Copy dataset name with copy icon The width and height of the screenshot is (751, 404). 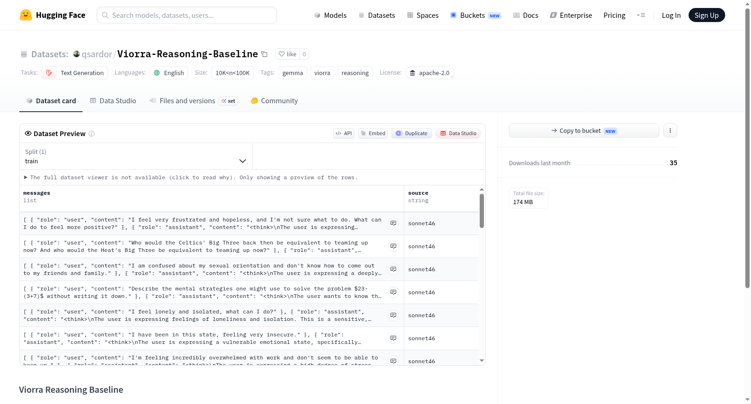click(x=265, y=54)
